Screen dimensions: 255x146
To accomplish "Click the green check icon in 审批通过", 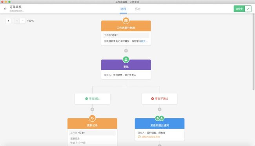I will click(87, 99).
